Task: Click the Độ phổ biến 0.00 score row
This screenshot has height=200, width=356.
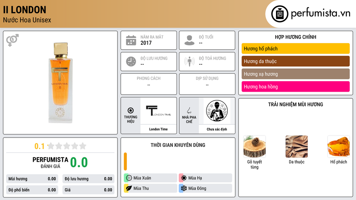Action: coord(32,190)
